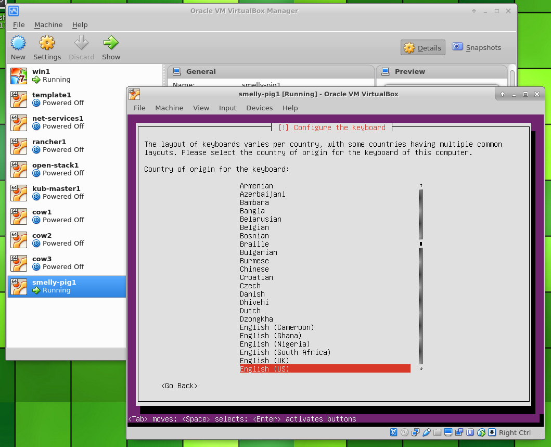Select the running smelly-pig1 VM in the list

[x=67, y=286]
